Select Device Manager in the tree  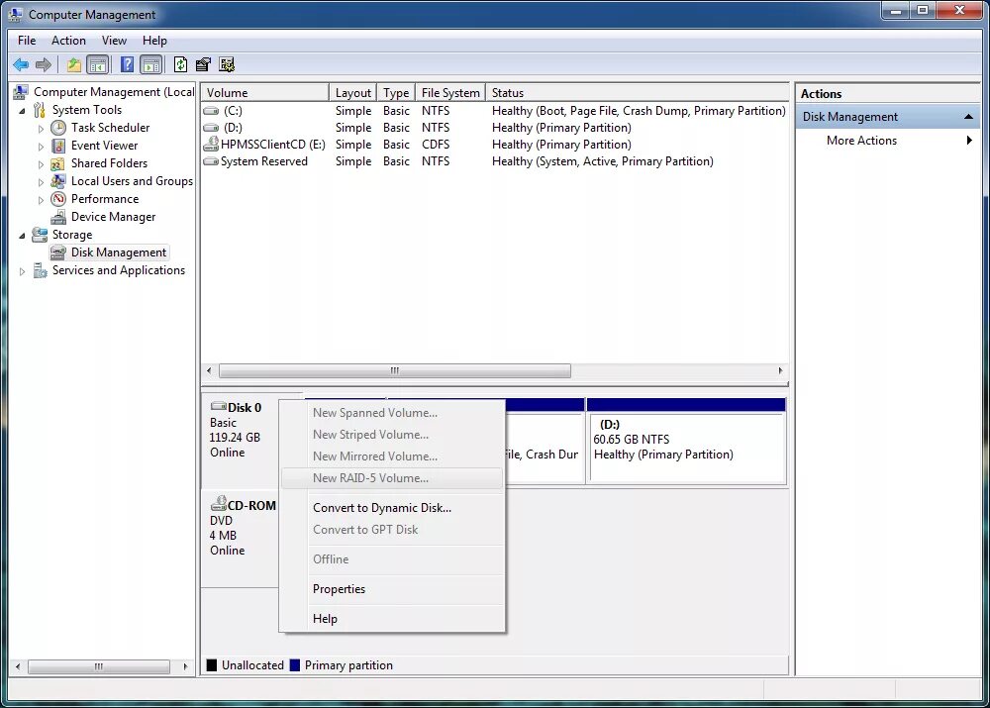(x=113, y=217)
